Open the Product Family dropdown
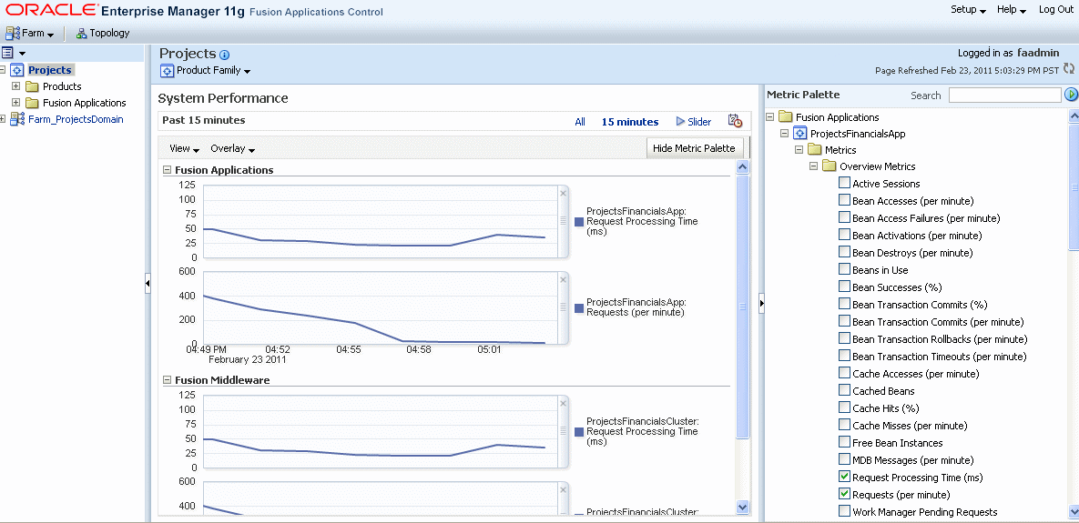 (206, 71)
